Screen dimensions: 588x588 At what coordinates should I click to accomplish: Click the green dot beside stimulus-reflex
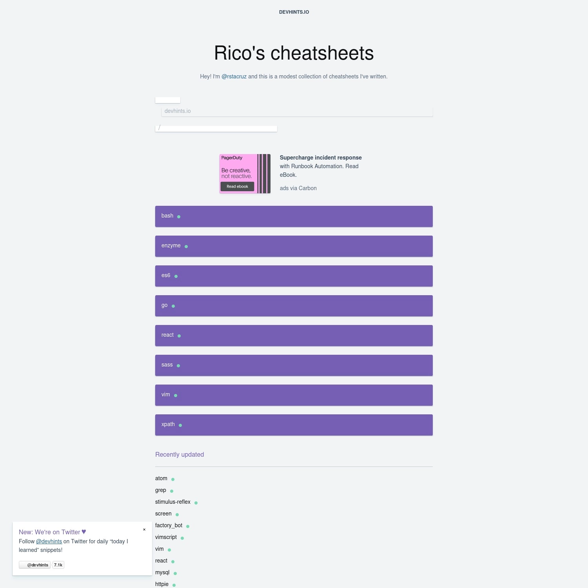point(196,503)
